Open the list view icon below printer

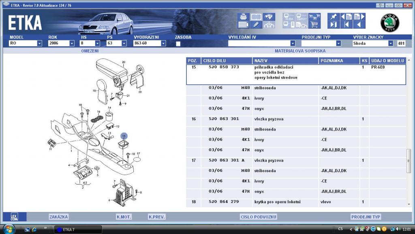243,25
